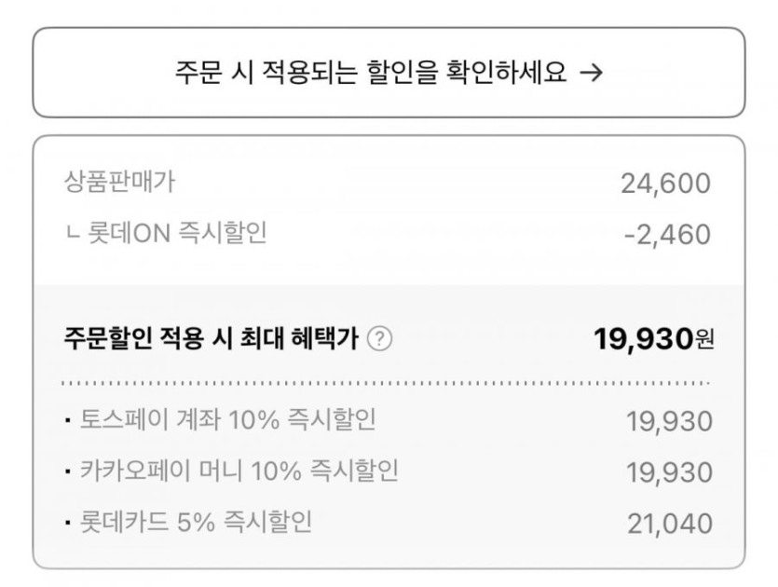Viewport: 778px width, 587px height.
Task: Click the 24,600 product price value
Action: pyautogui.click(x=665, y=184)
